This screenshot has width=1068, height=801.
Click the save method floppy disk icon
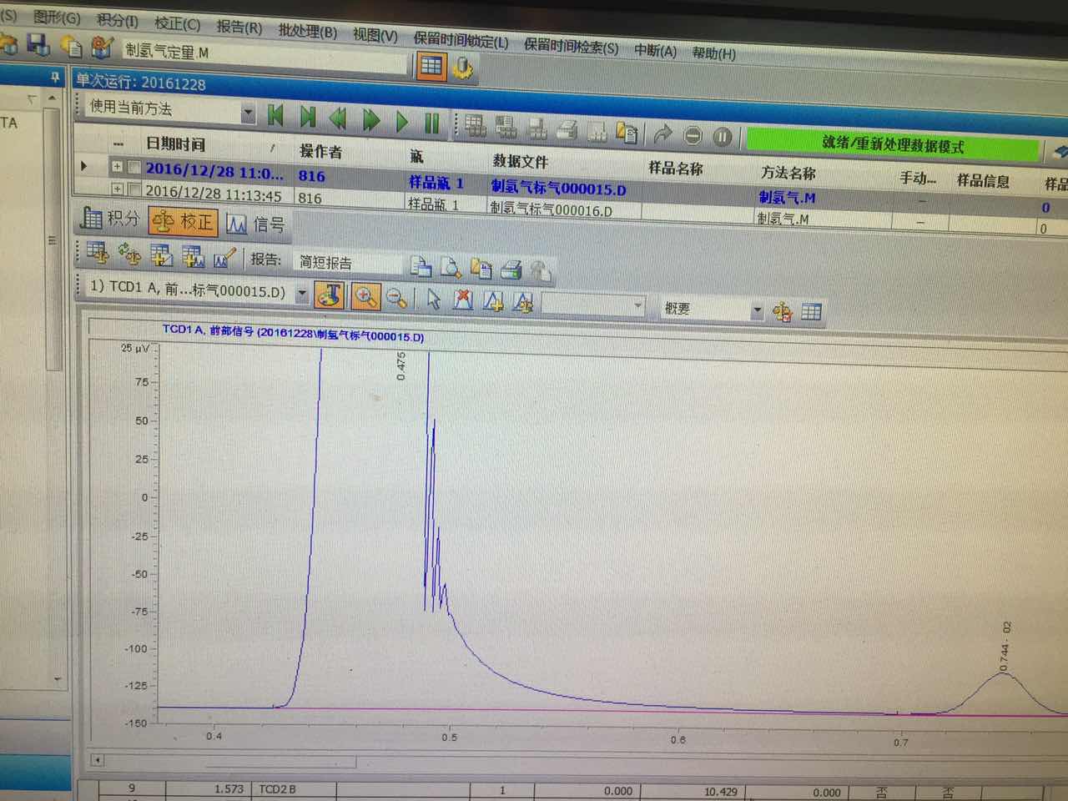(x=38, y=45)
